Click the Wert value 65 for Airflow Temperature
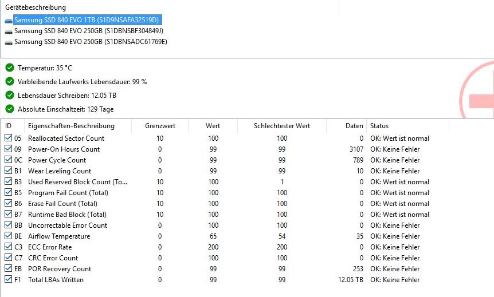 click(x=213, y=236)
